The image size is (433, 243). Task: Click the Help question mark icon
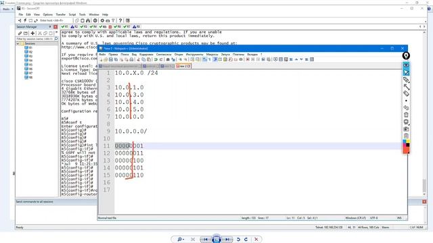point(120,20)
